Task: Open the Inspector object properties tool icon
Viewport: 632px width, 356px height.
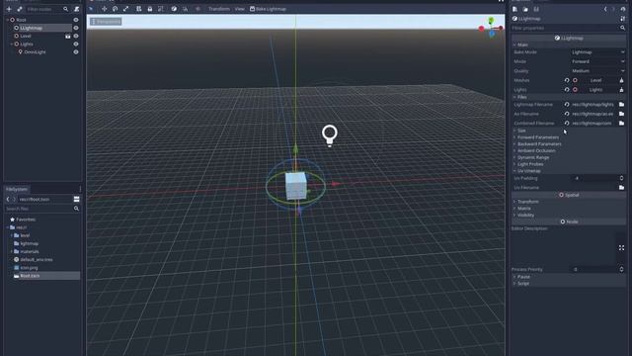Action: (x=623, y=19)
